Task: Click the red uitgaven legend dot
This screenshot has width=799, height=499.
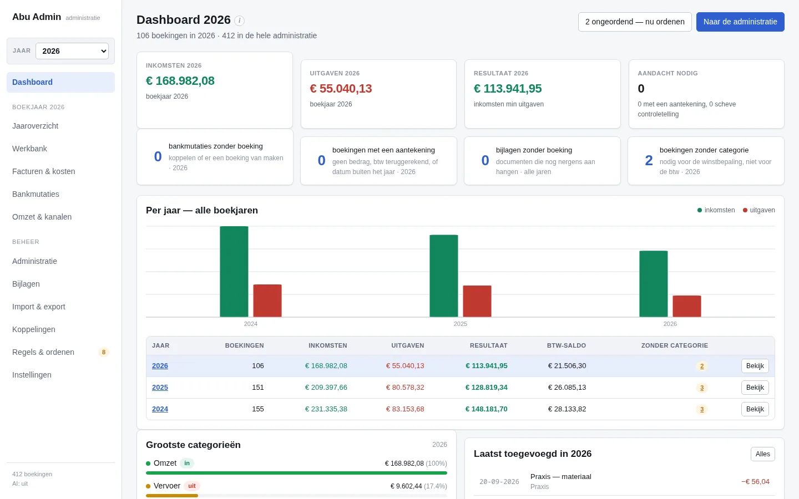Action: [745, 210]
